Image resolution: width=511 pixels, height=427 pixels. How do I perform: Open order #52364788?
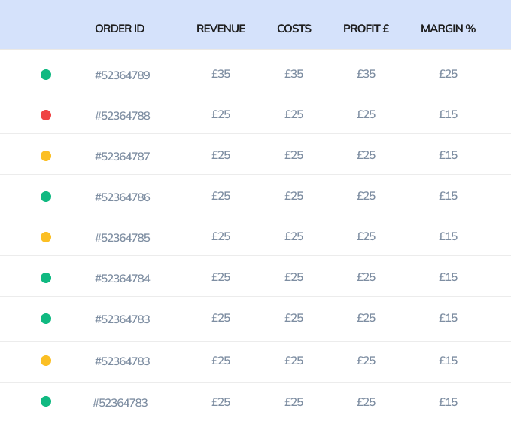(x=122, y=116)
